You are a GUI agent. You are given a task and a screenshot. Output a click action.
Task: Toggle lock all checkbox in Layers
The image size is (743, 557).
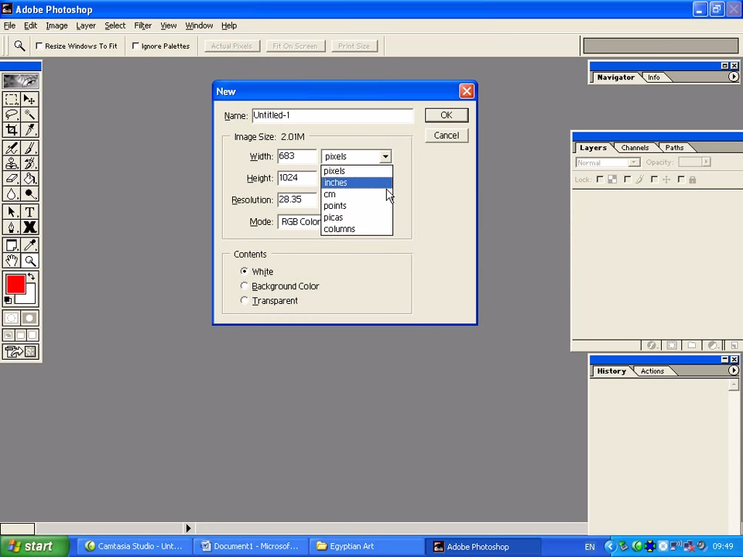tap(681, 179)
